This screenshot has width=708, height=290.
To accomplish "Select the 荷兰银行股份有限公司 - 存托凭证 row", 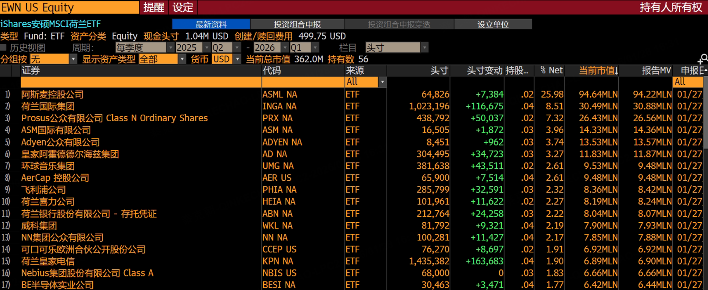I will click(352, 214).
